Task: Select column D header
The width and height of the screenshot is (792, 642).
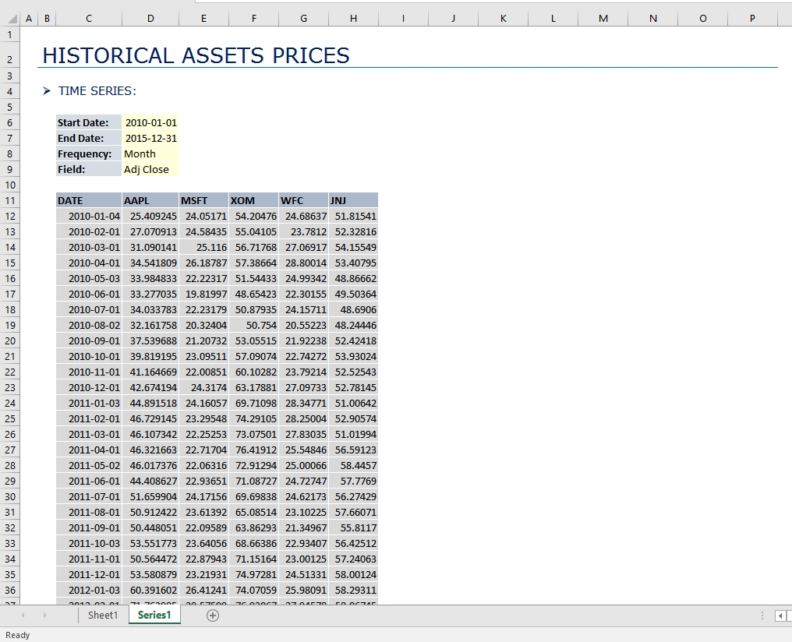Action: (x=150, y=18)
